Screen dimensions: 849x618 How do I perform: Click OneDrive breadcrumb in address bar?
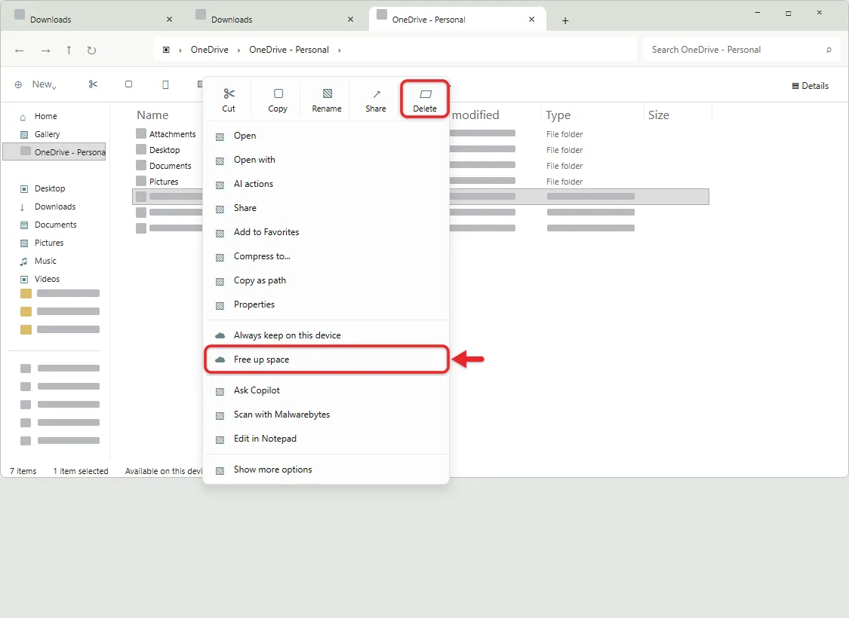(210, 50)
